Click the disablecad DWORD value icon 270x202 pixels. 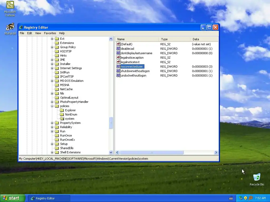[x=118, y=49]
